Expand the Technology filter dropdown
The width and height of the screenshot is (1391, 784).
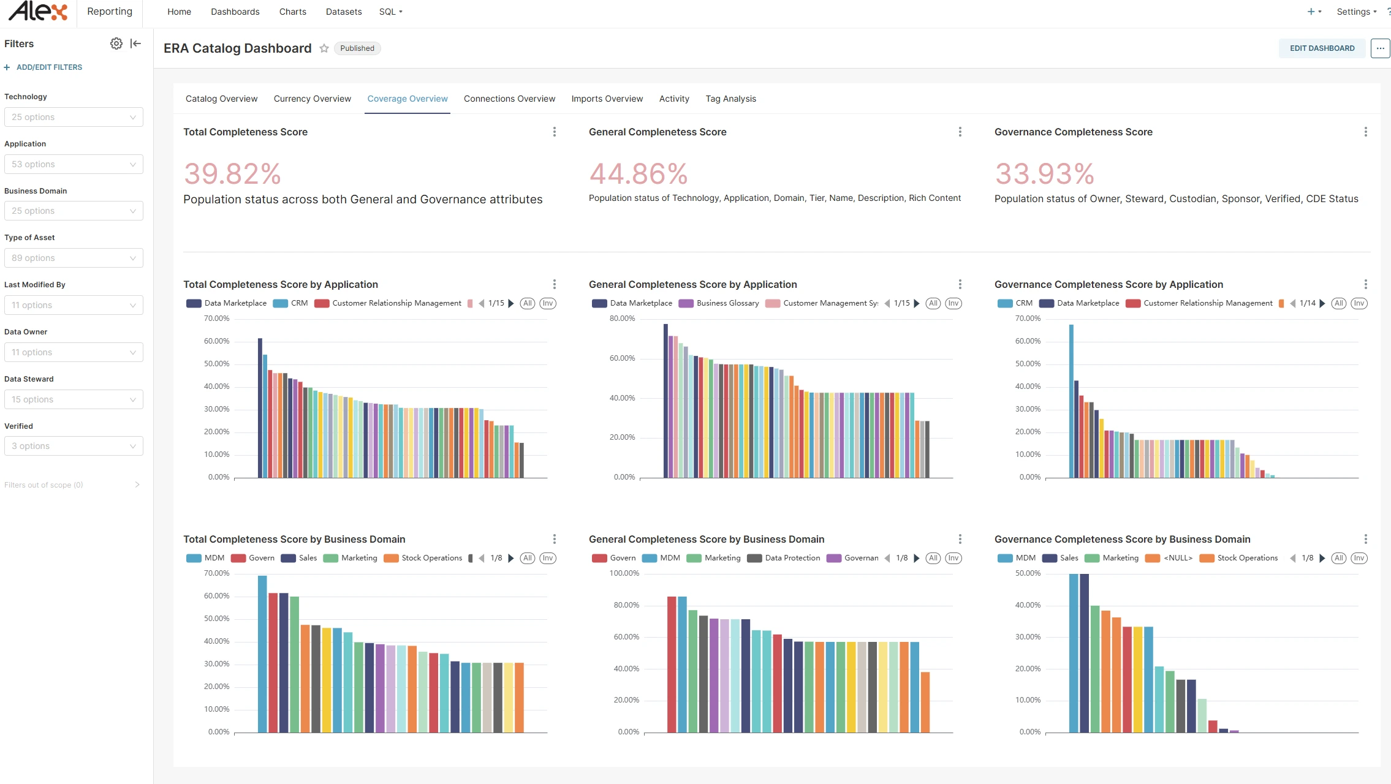pos(74,117)
